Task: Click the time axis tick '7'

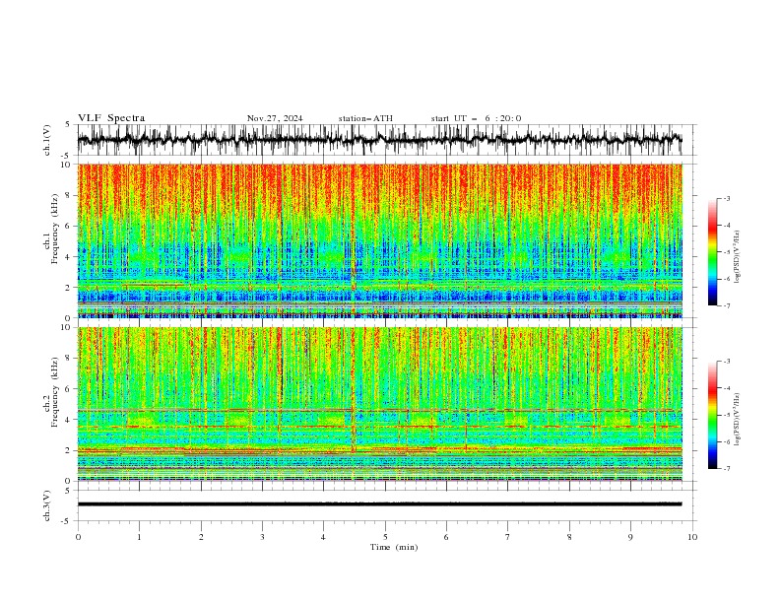Action: [508, 537]
